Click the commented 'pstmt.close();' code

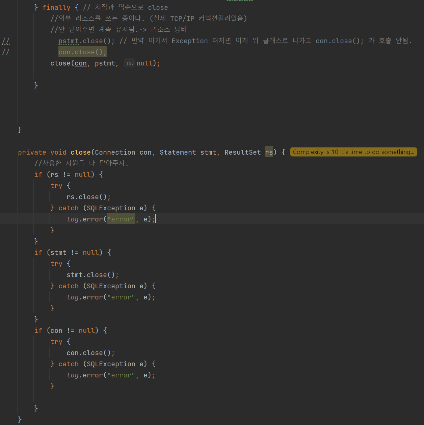(86, 41)
